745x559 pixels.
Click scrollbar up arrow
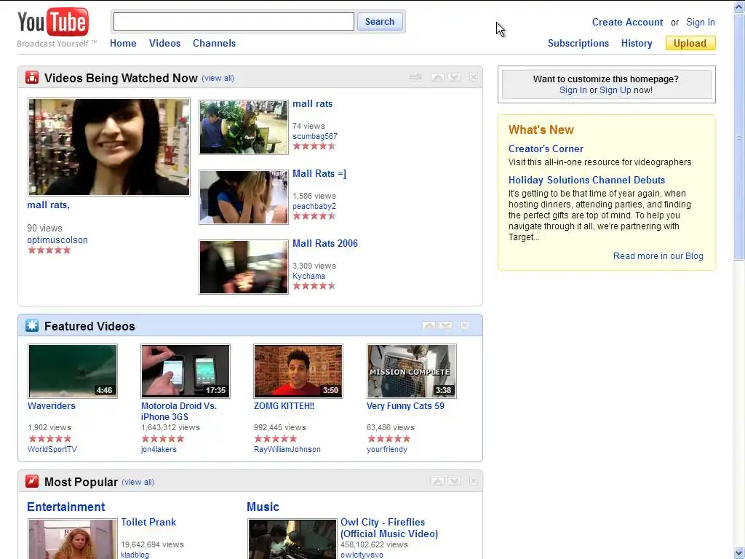pos(739,7)
